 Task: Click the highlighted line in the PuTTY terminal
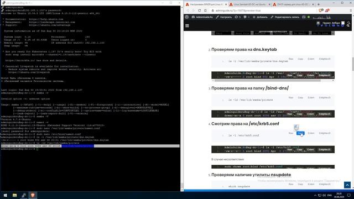(x=90, y=146)
